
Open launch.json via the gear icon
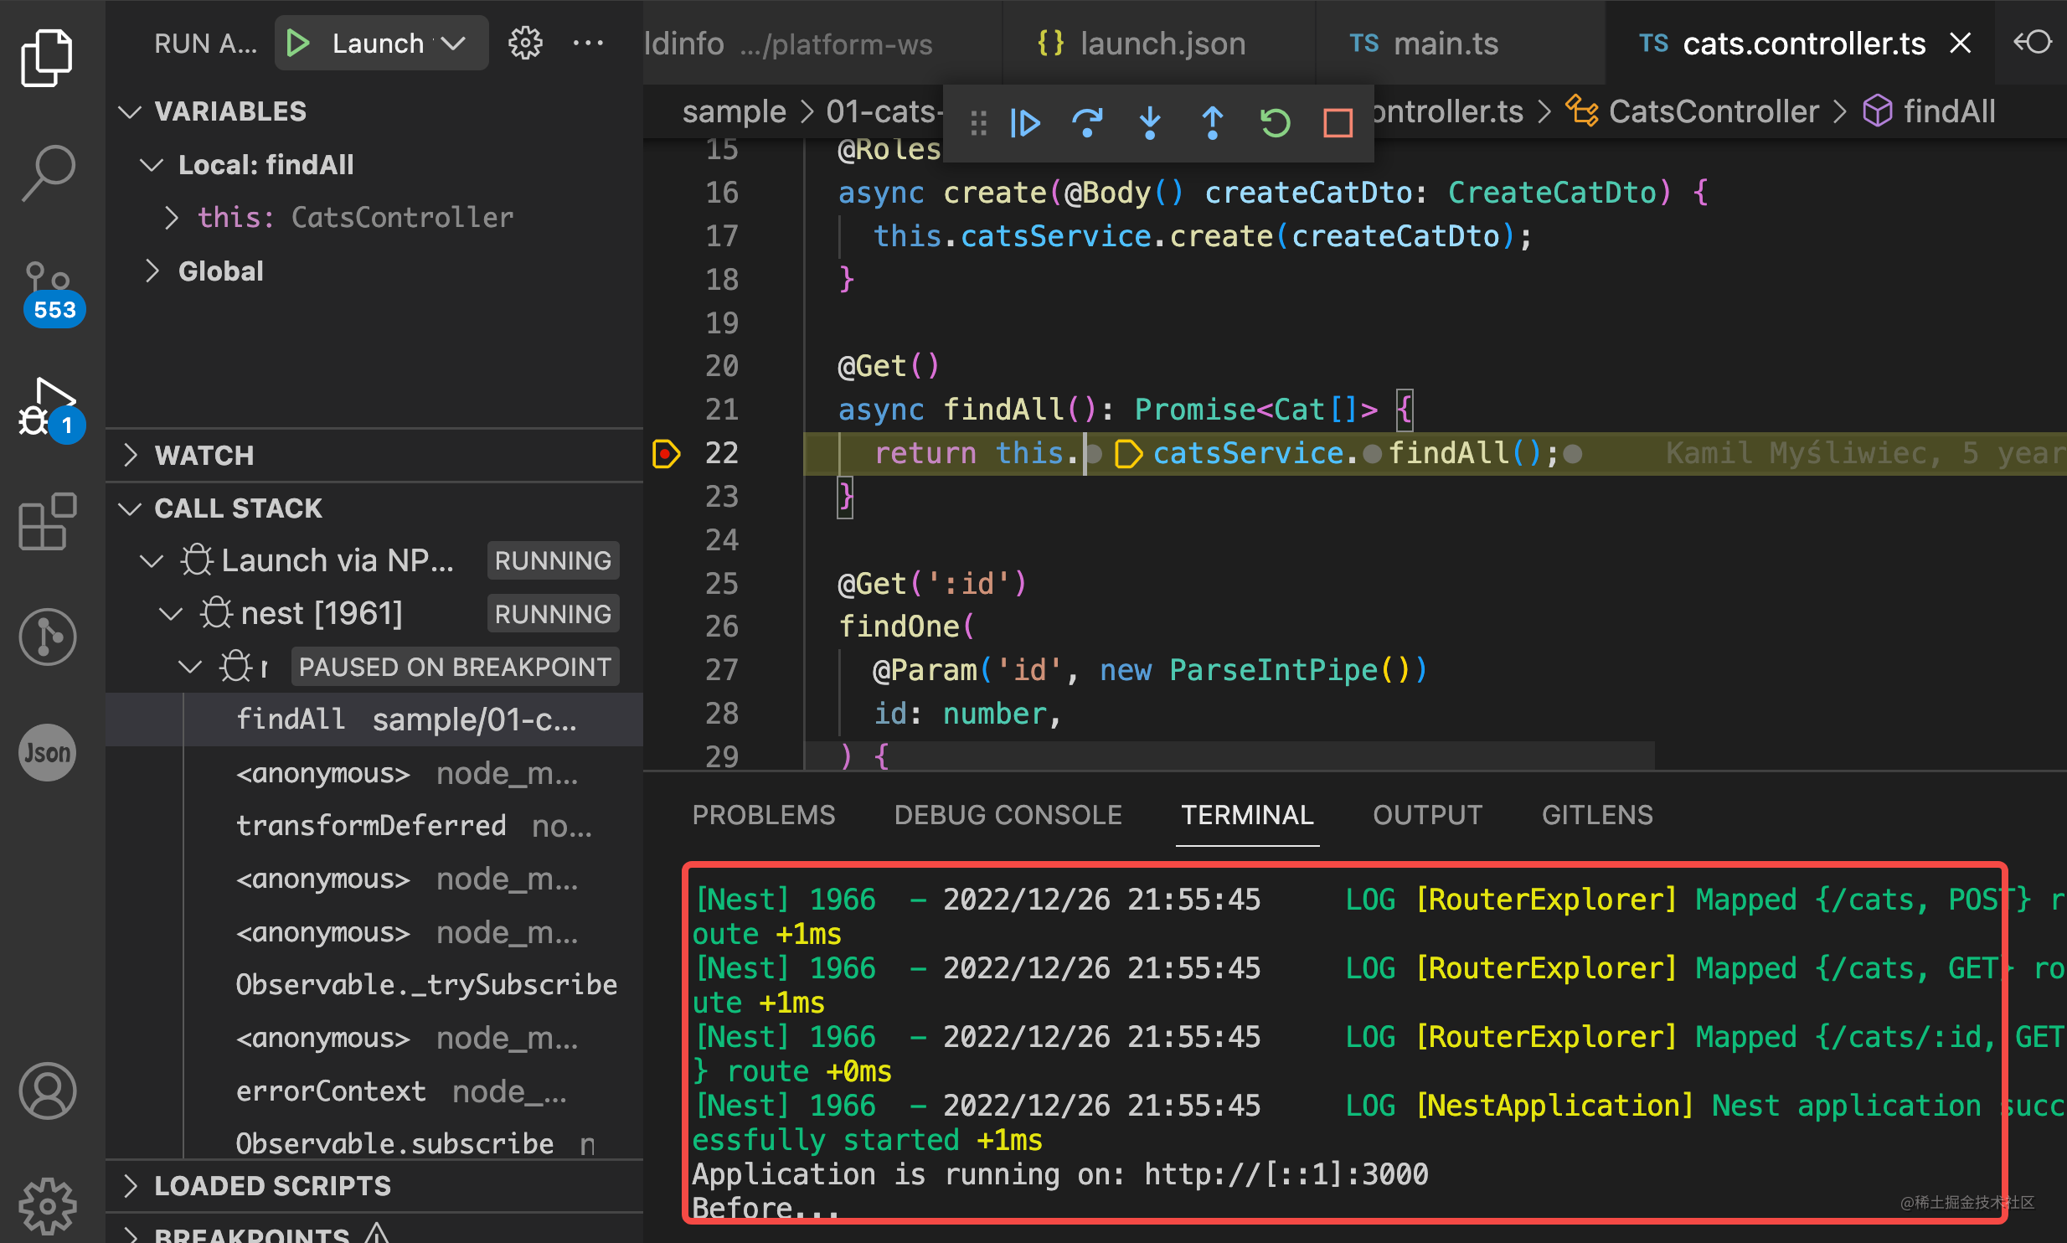coord(525,43)
